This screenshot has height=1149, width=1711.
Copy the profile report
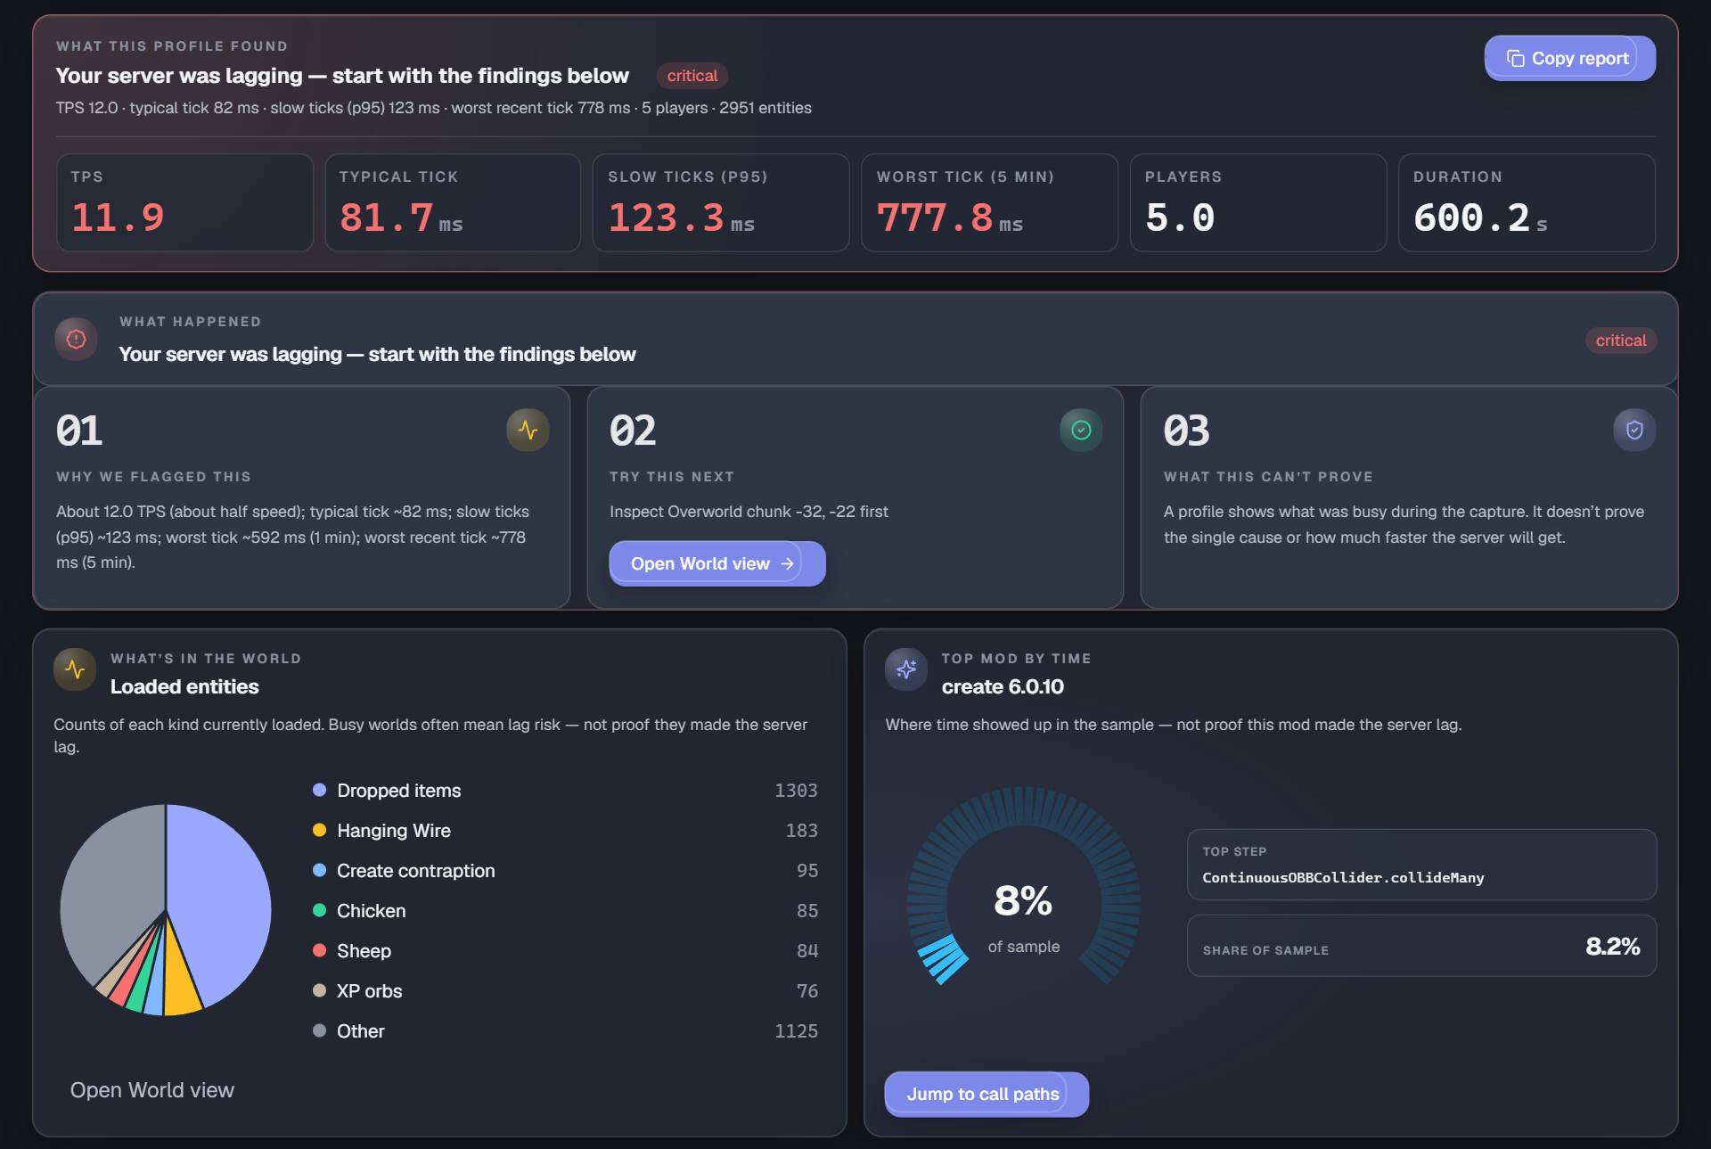click(1569, 59)
